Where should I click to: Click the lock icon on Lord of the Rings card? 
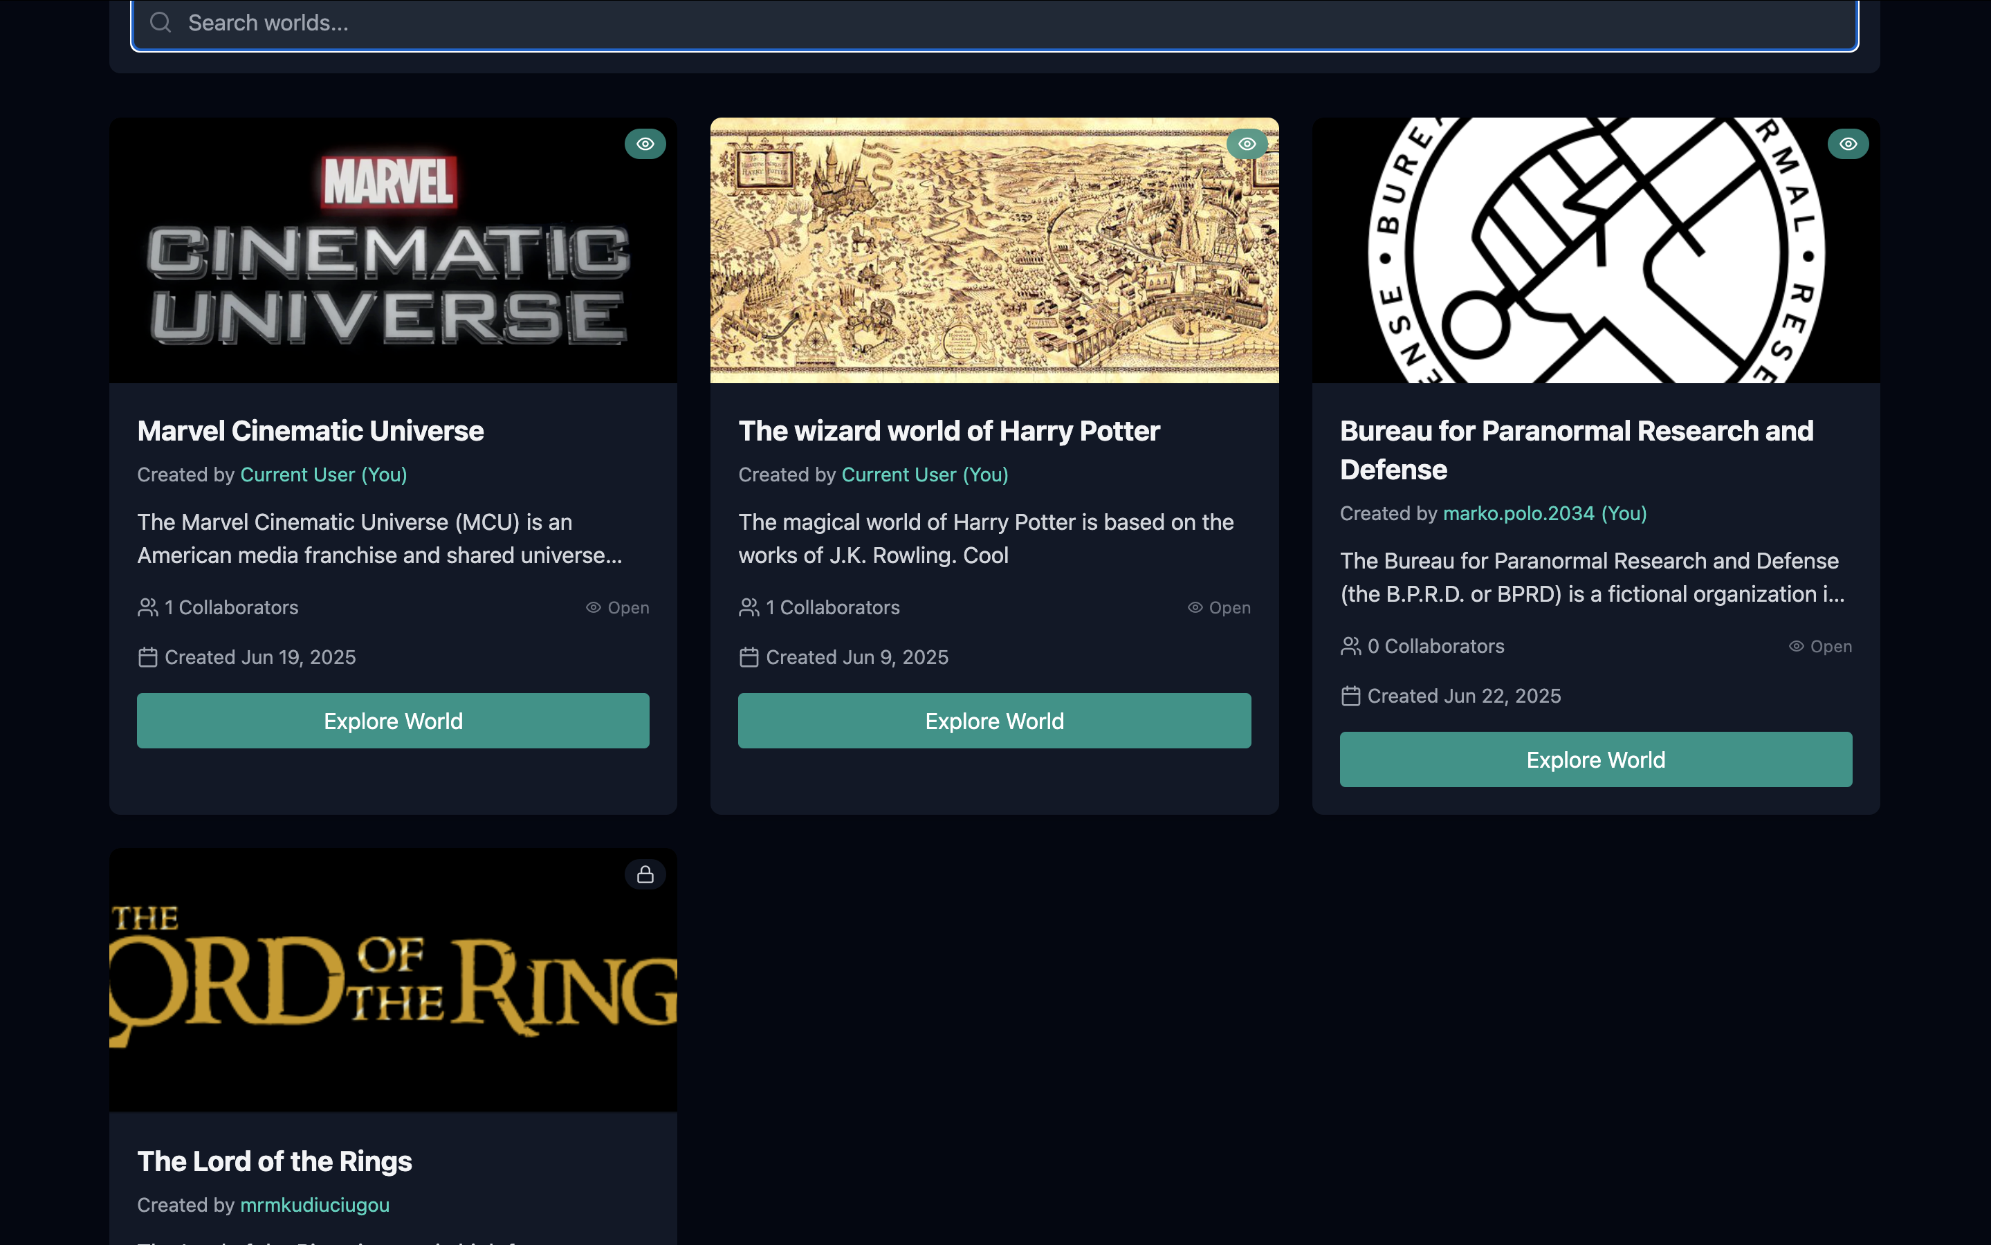click(x=645, y=874)
